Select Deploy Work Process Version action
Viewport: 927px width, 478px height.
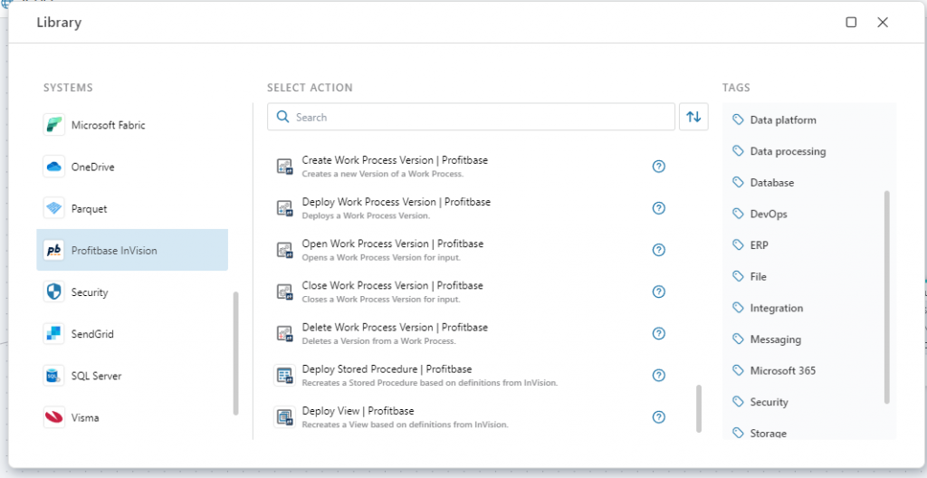[396, 207]
